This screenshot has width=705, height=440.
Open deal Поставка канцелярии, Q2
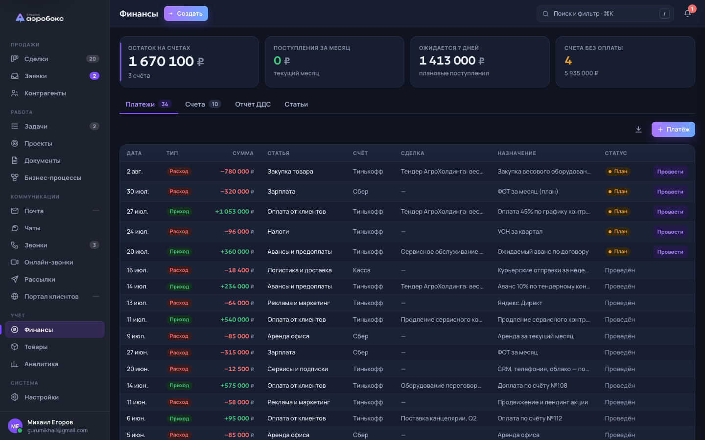[x=438, y=418]
